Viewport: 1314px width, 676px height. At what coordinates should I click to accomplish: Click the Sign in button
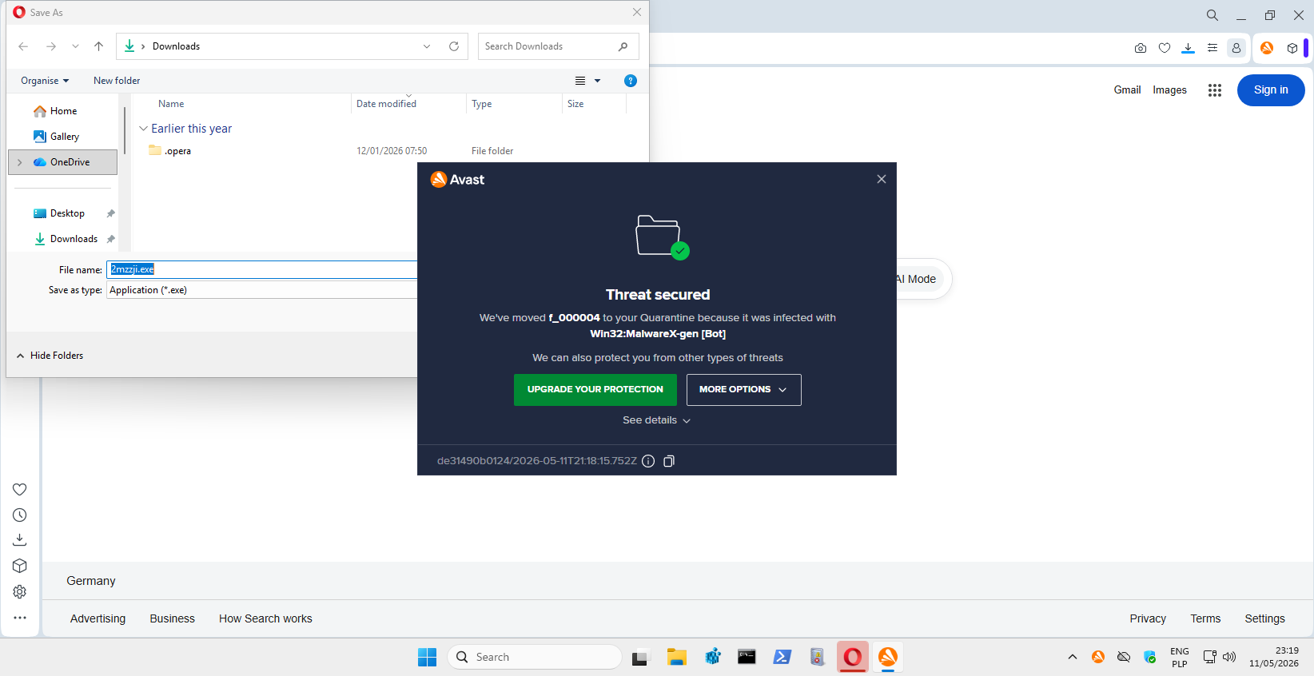pos(1271,90)
